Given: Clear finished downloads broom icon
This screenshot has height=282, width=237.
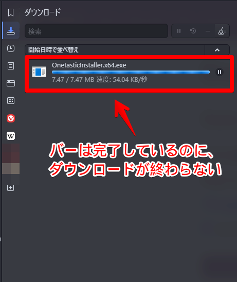Looking at the screenshot, I should pyautogui.click(x=222, y=31).
